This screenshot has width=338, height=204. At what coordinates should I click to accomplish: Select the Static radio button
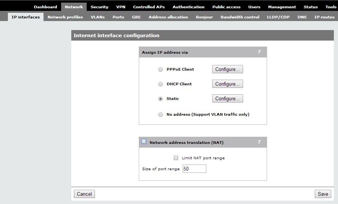[x=161, y=99]
